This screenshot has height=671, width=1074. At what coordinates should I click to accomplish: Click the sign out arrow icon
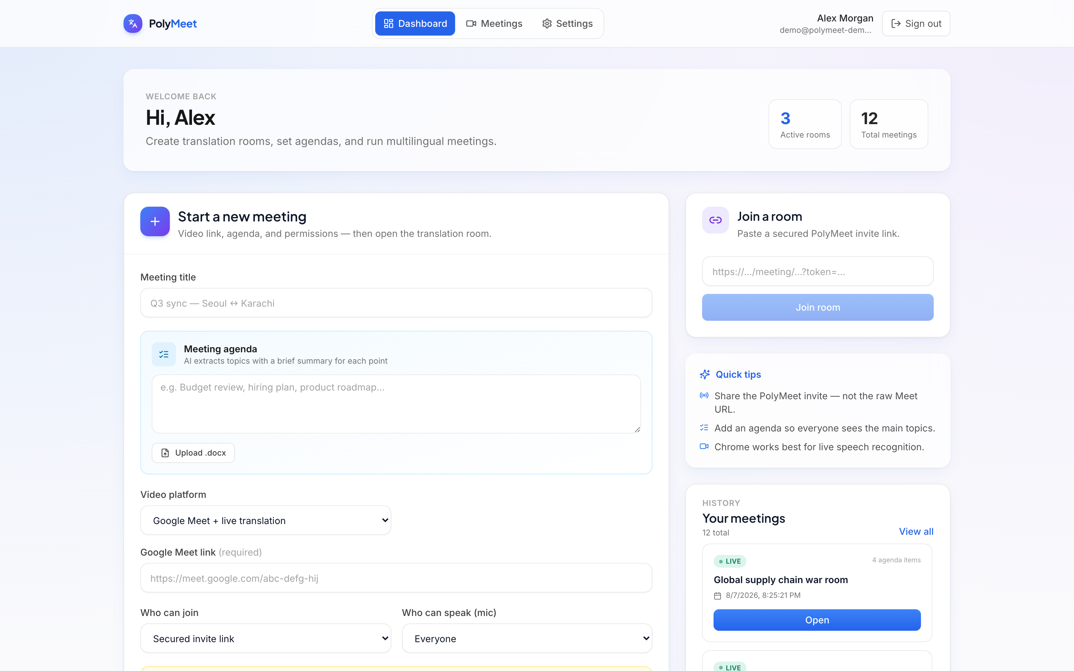click(x=895, y=23)
